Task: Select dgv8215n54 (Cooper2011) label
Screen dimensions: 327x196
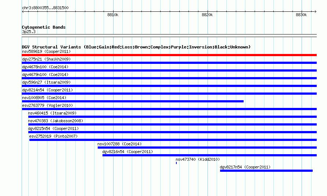Action: (53, 128)
